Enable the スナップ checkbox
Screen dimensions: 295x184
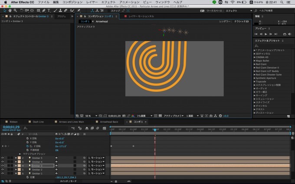click(109, 10)
